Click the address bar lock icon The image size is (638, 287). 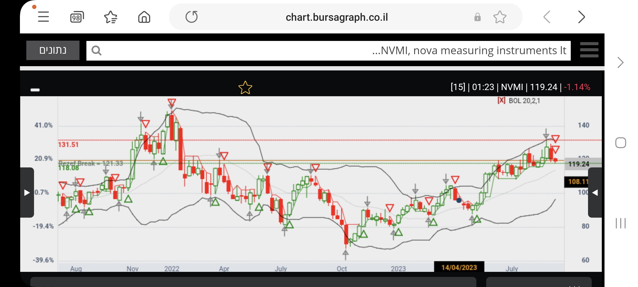point(477,17)
